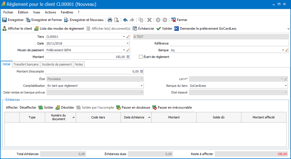The width and height of the screenshot is (291, 159).
Task: Open calculator icon in Montant field
Action: (x=128, y=57)
